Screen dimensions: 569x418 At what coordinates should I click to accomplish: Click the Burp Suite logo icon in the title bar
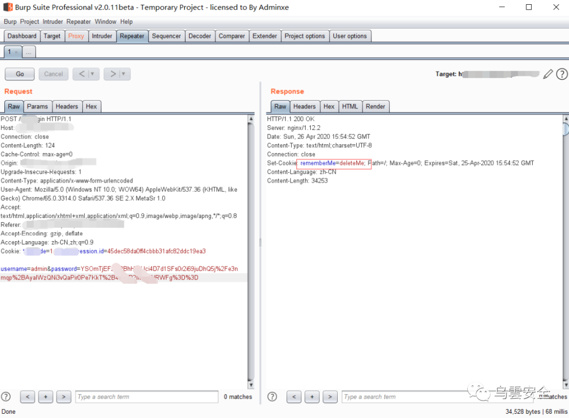[x=8, y=7]
